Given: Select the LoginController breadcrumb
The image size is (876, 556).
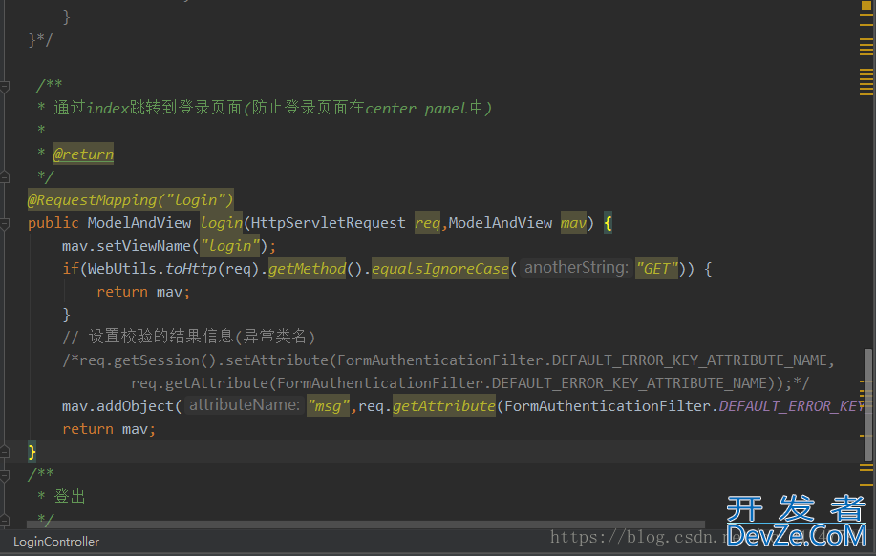Looking at the screenshot, I should tap(56, 541).
